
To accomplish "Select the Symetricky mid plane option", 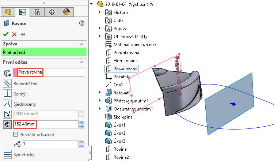I will [7, 154].
